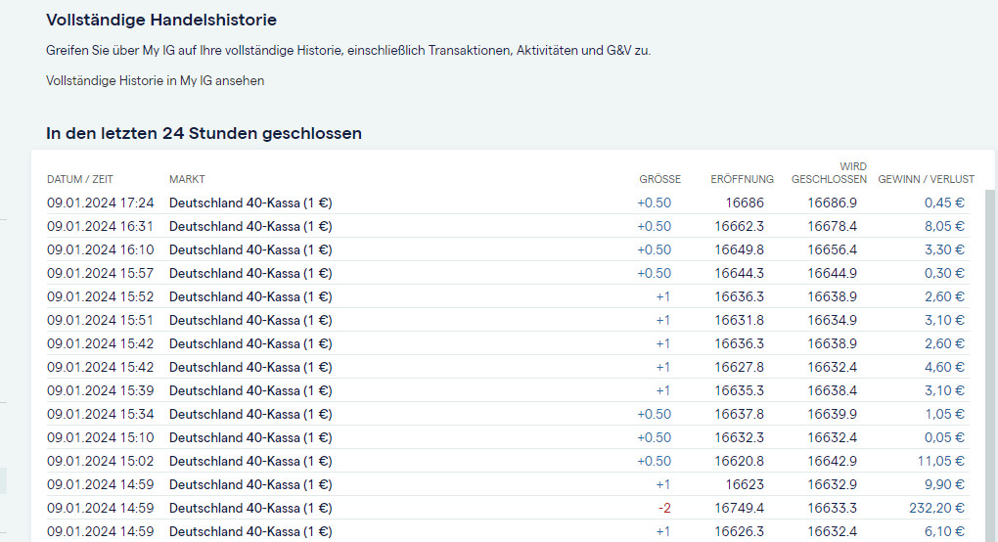Screen dimensions: 998x542
Task: Select the trade closed at 16:31
Action: tap(101, 227)
